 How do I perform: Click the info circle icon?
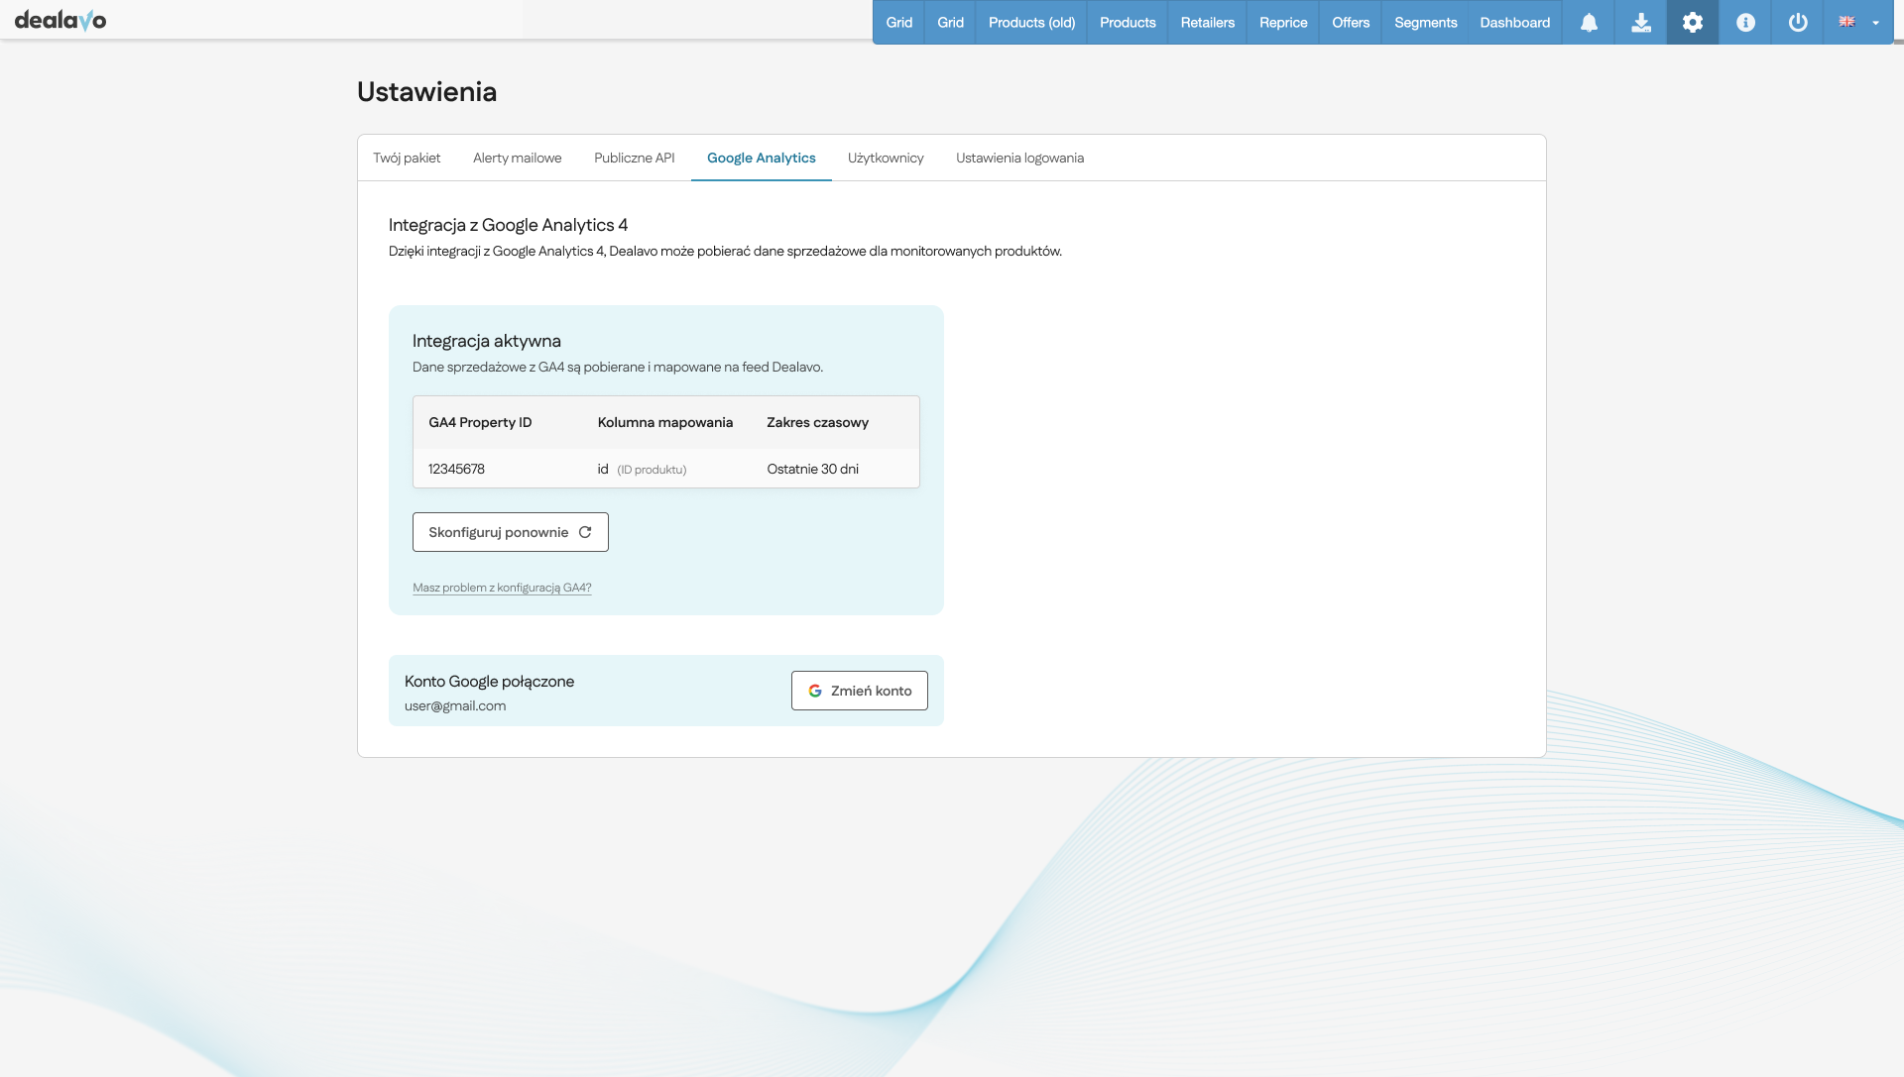pyautogui.click(x=1745, y=23)
